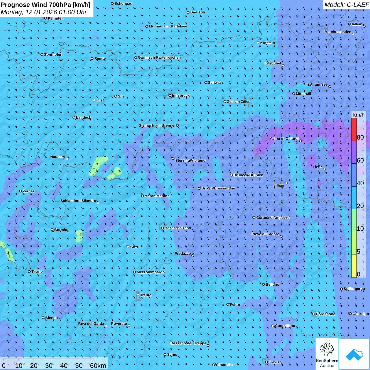370x370 pixels.
Task: Click the yellow 0–5 legend swatch
Action: [x=354, y=266]
